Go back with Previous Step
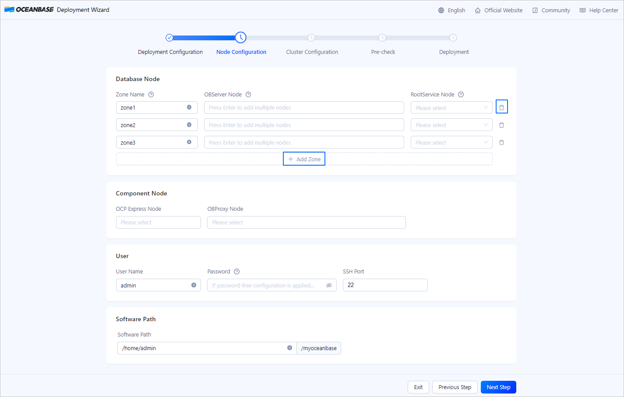624x397 pixels. click(x=455, y=387)
